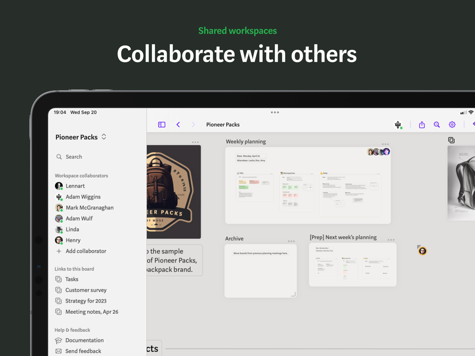Open the Next week's planning three-dot menu
The width and height of the screenshot is (475, 356).
coord(391,240)
